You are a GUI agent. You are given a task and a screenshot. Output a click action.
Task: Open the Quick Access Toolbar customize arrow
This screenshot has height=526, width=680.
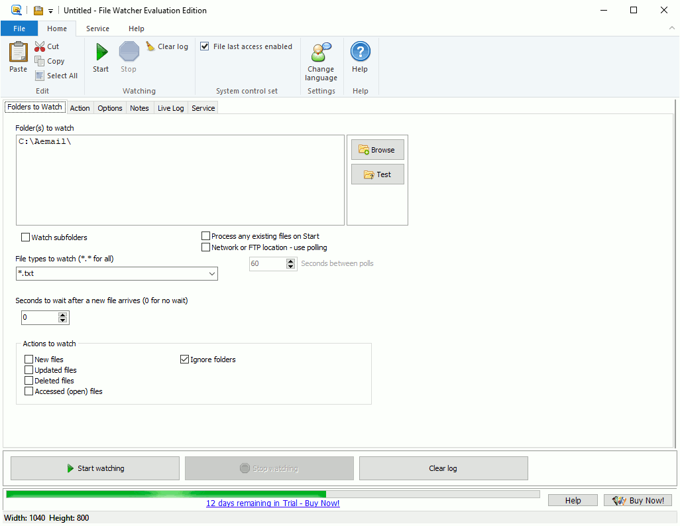point(51,11)
